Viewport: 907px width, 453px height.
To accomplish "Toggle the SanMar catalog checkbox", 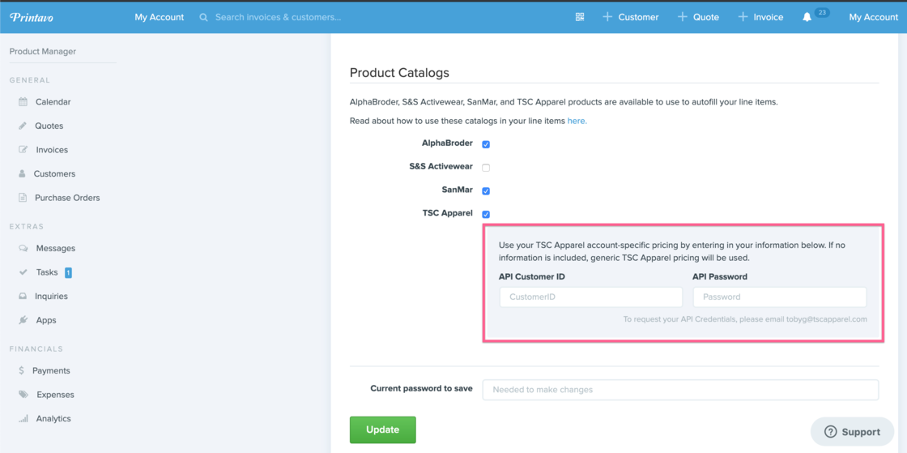I will point(486,191).
